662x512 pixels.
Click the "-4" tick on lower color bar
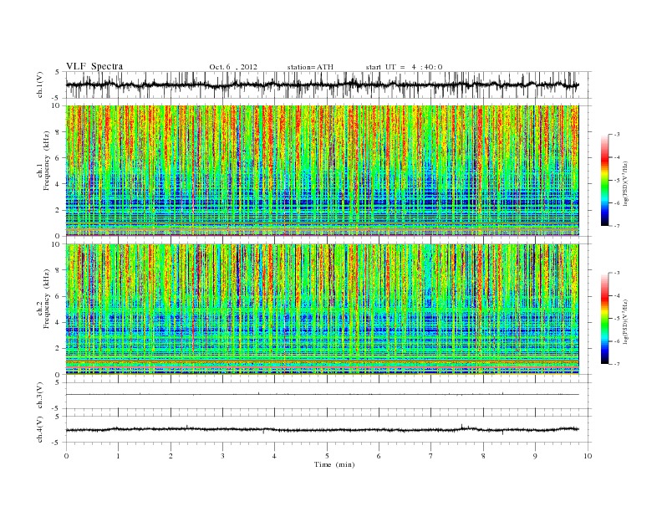[x=617, y=295]
